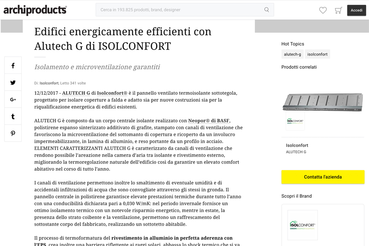
Task: Share article on Facebook
Action: click(x=13, y=66)
